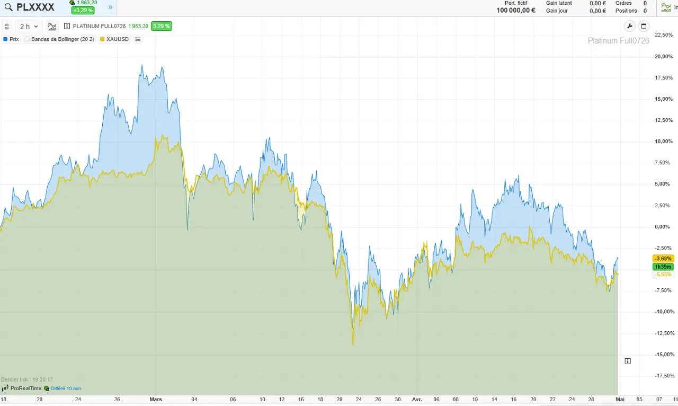Click the ProRealTime logo link
Screen dimensions: 678x406
tap(22, 389)
